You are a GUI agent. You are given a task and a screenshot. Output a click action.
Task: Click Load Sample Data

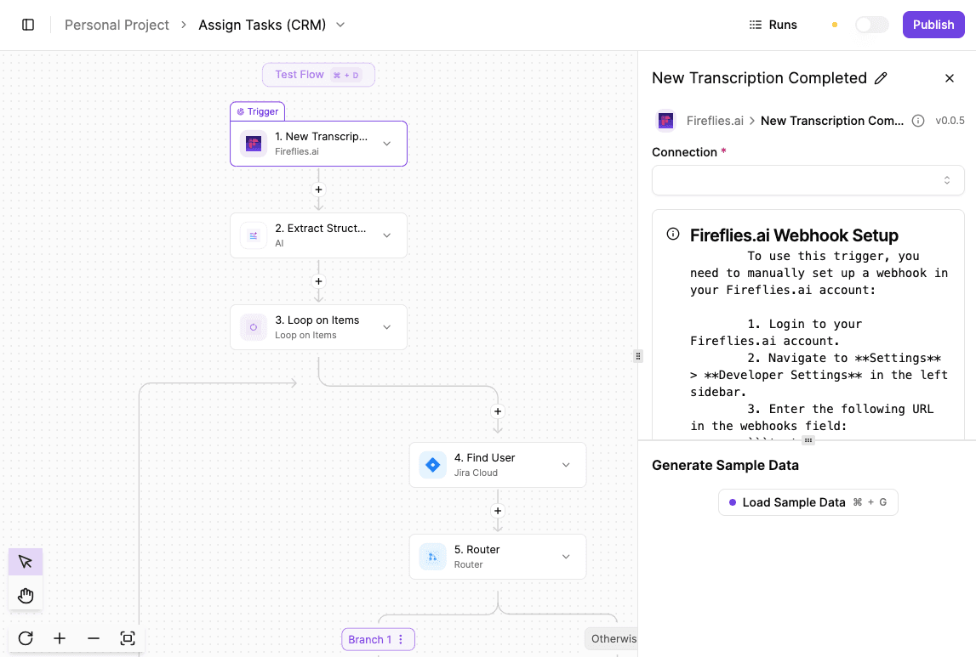click(808, 501)
